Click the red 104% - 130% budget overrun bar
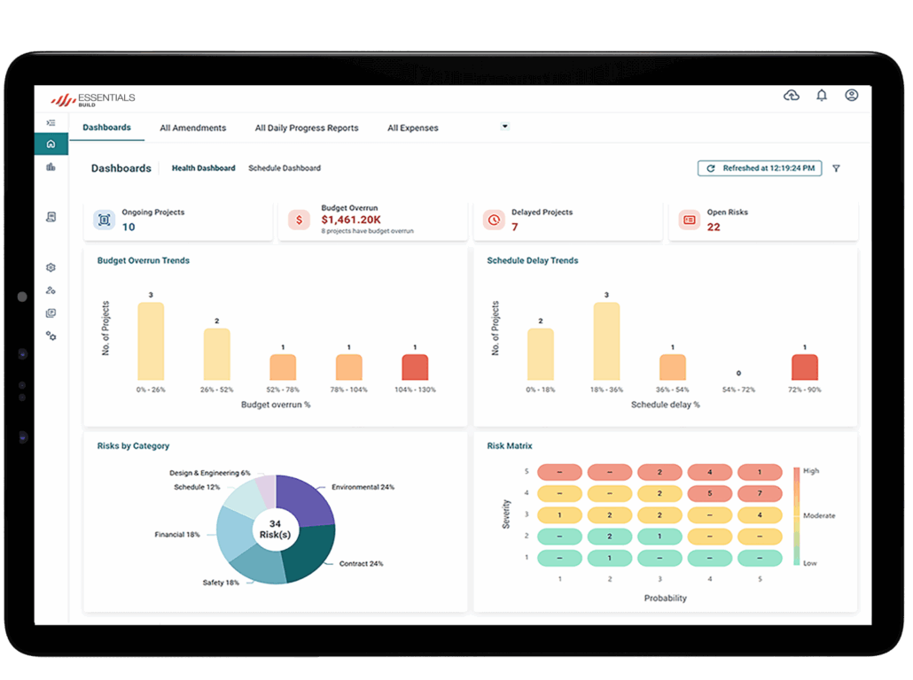This screenshot has height=680, width=913. (415, 367)
